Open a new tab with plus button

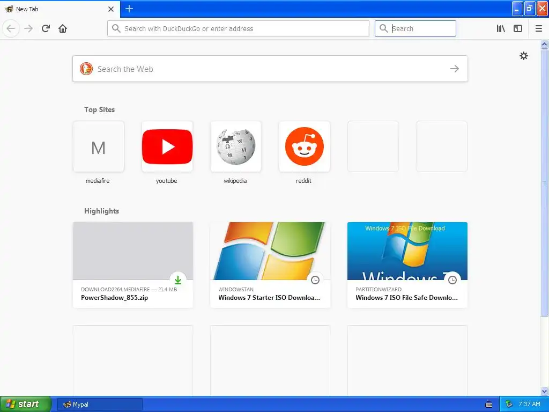pyautogui.click(x=129, y=9)
